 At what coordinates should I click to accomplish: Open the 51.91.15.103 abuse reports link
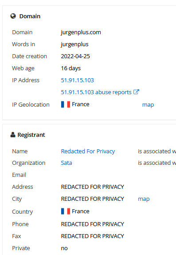point(96,92)
